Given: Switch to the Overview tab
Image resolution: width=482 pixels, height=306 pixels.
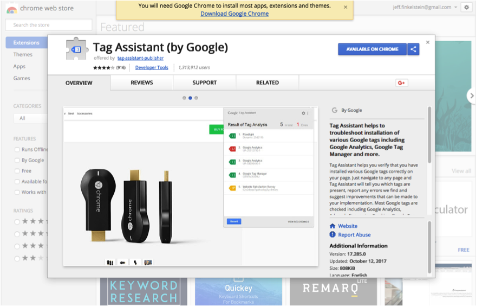Looking at the screenshot, I should [79, 83].
